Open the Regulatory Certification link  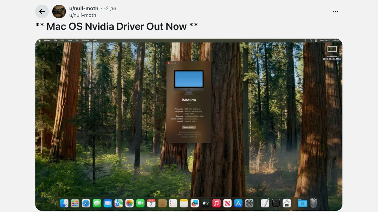189,132
